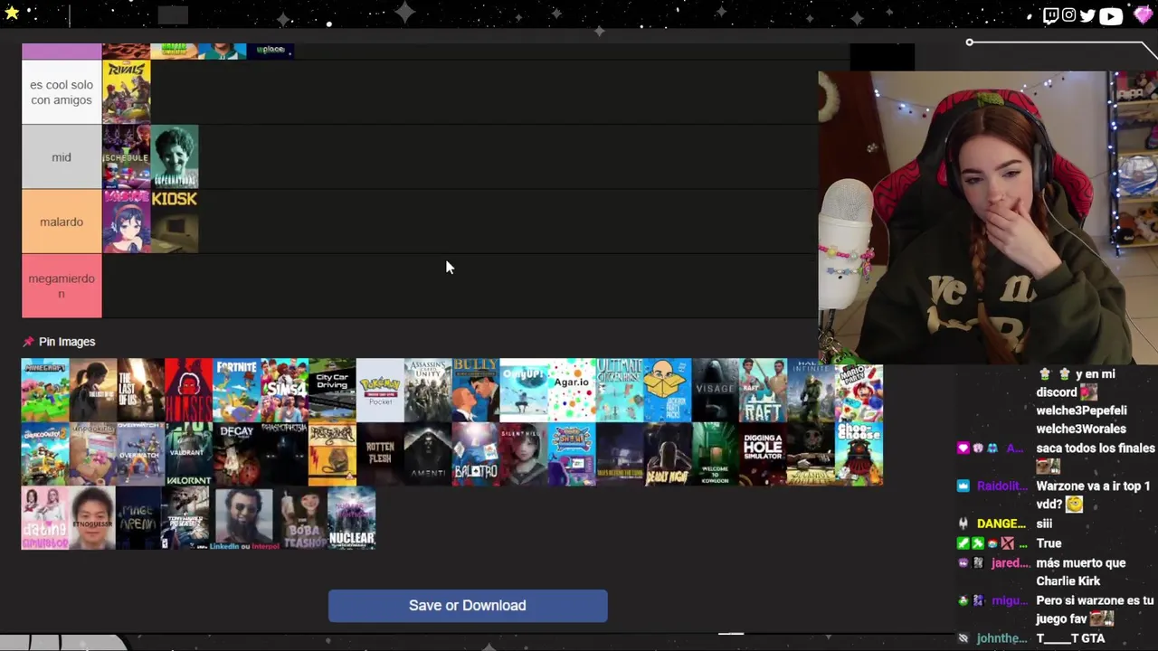
Task: Click the Rivals cover in the amigos tier
Action: pos(127,92)
